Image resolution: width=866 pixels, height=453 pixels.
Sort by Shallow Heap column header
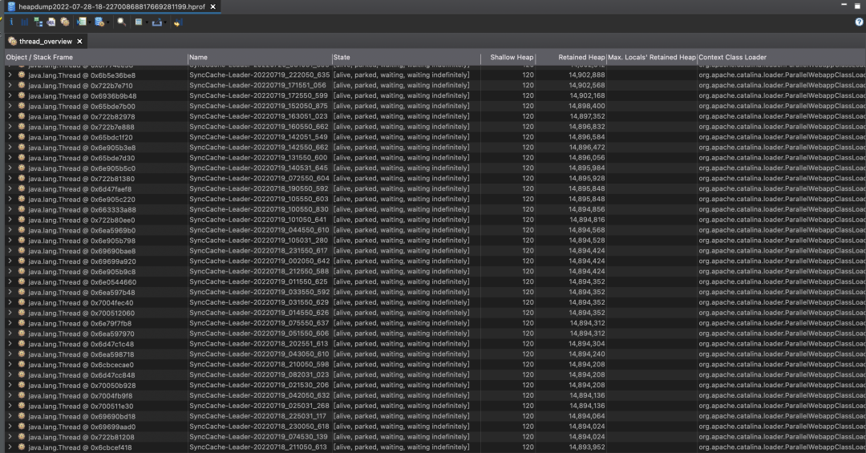(x=508, y=58)
